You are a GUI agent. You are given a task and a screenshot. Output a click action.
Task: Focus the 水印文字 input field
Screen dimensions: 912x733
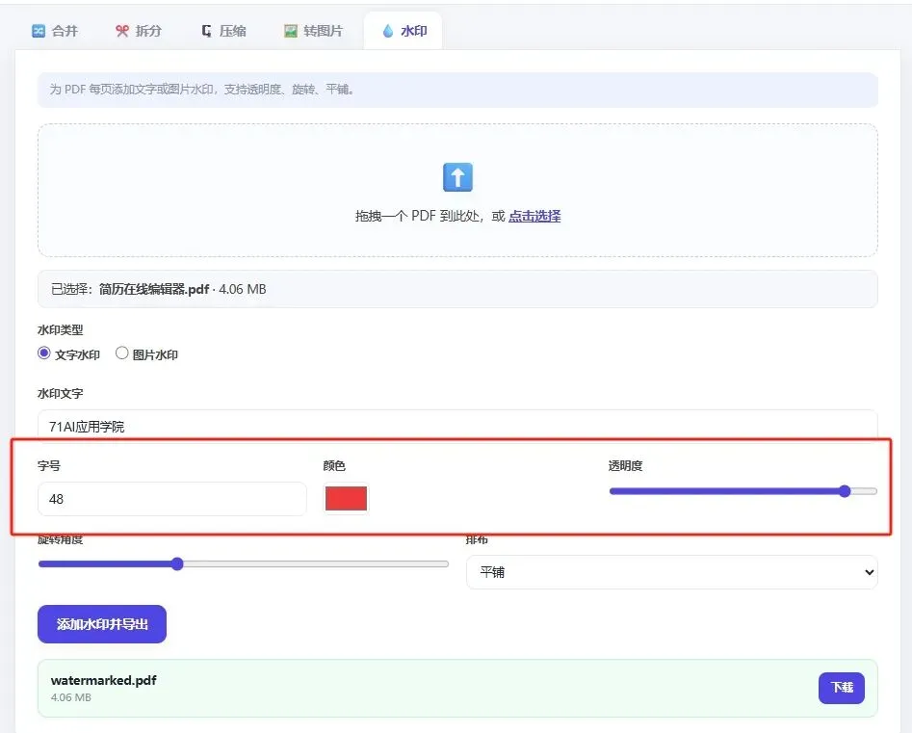[x=457, y=426]
